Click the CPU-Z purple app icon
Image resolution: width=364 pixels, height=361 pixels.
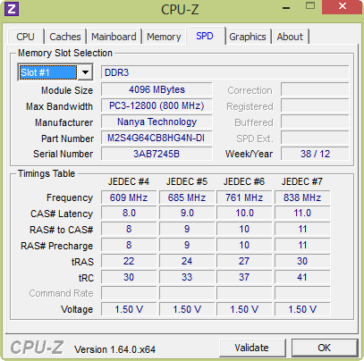pyautogui.click(x=12, y=9)
